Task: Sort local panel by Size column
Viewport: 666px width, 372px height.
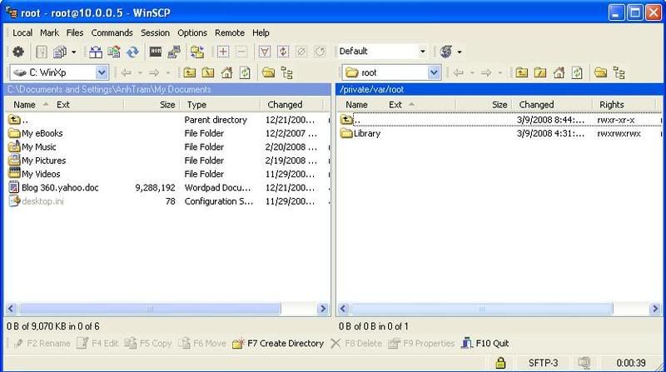Action: [x=152, y=105]
